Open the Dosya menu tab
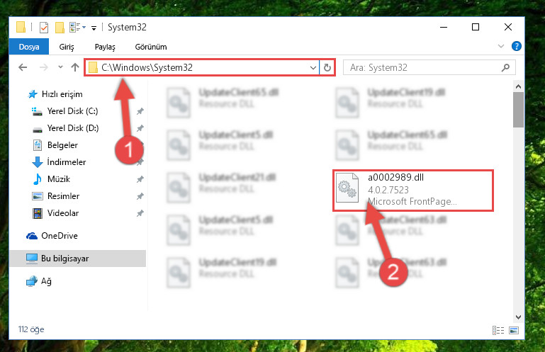This screenshot has width=545, height=352. click(x=29, y=47)
